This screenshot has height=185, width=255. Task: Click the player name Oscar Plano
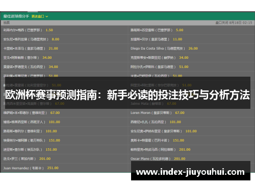(140, 159)
